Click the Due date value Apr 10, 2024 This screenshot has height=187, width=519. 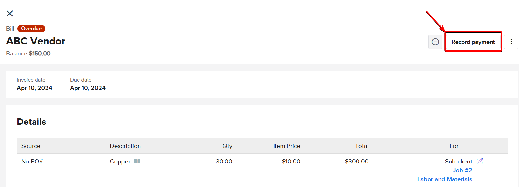88,88
